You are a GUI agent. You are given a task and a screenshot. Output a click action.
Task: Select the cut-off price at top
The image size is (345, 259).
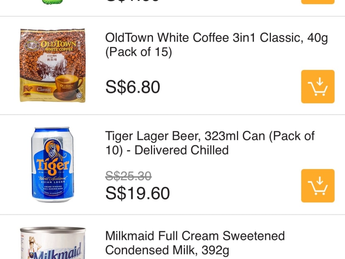point(133,1)
